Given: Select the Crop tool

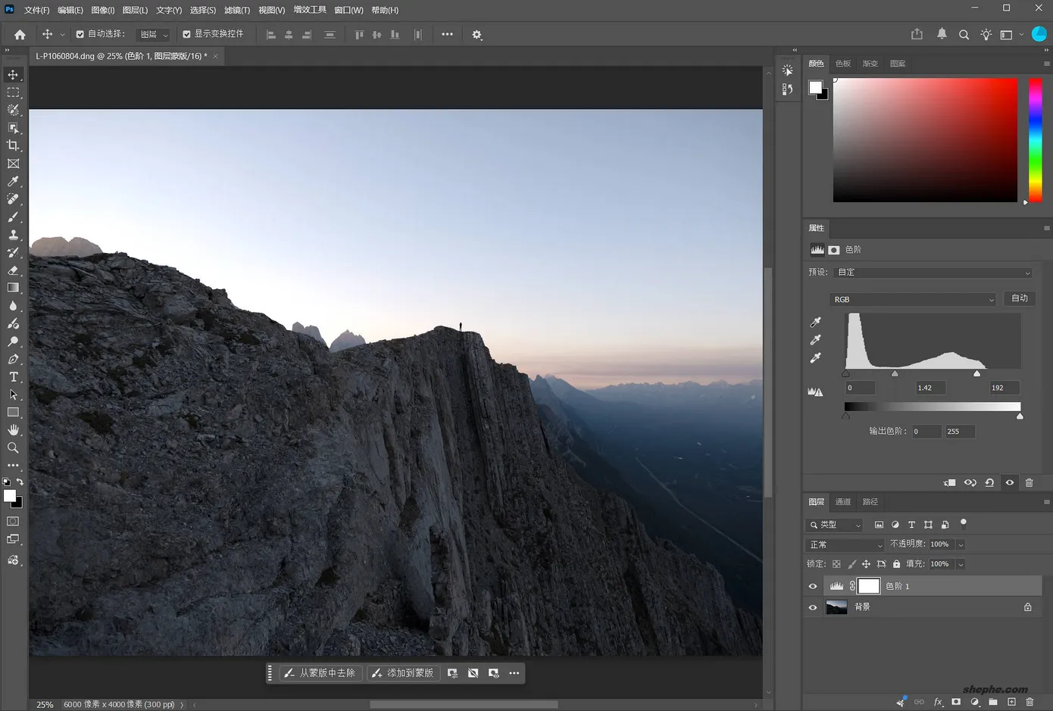Looking at the screenshot, I should [13, 145].
